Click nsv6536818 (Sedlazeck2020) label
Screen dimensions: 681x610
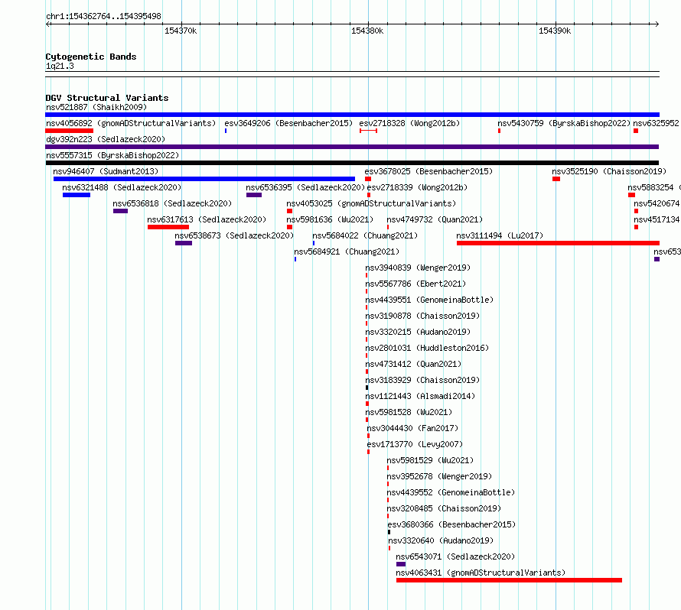[172, 203]
